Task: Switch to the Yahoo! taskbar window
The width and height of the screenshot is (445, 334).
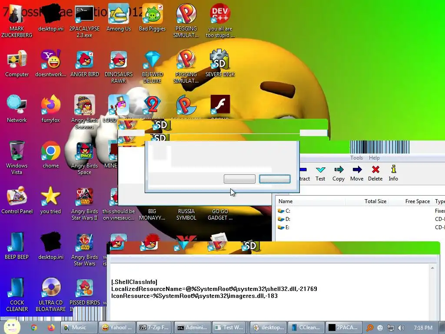Action: (116, 327)
